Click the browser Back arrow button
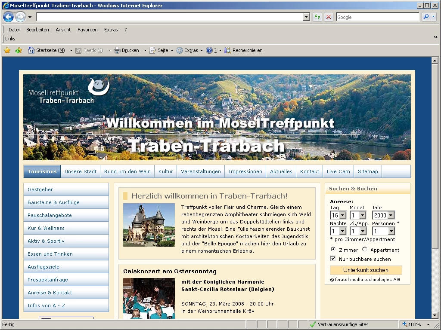441x330 pixels. (9, 17)
